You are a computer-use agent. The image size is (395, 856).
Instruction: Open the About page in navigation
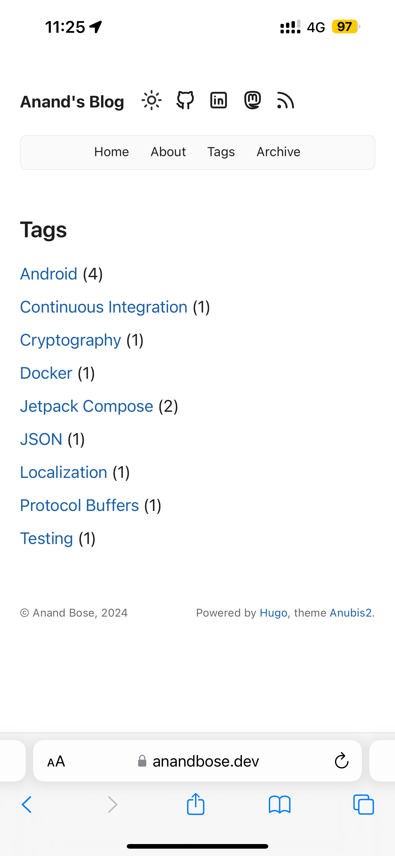click(x=168, y=152)
